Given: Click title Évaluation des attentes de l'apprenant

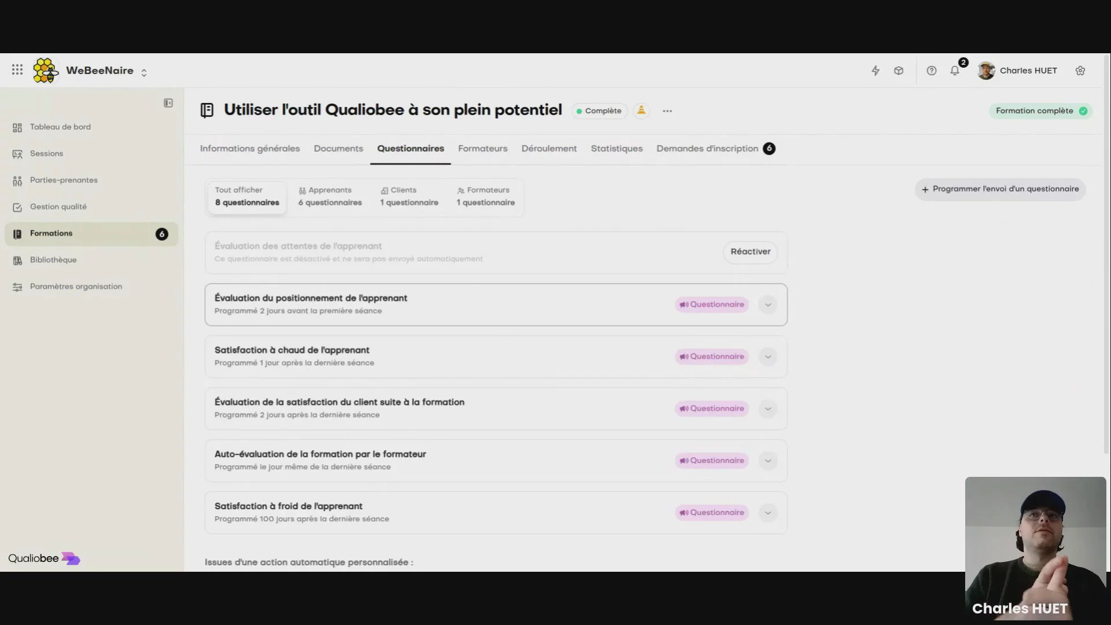Looking at the screenshot, I should click(298, 247).
